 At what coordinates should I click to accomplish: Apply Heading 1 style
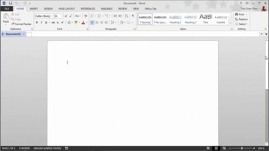(175, 19)
